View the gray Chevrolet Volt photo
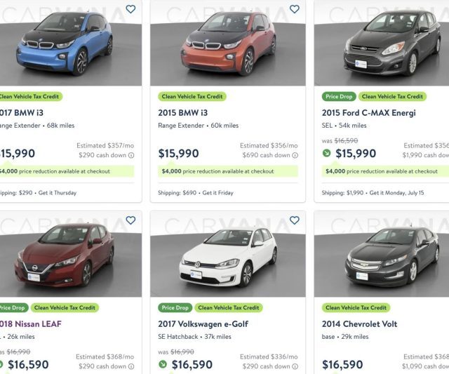Screen dimensions: 449x374 (382, 254)
